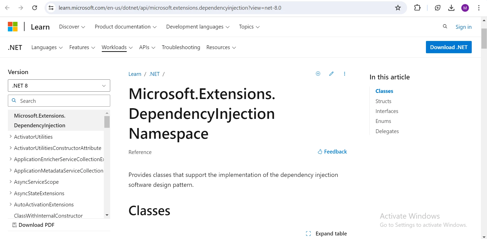Jump to Enums in this article
This screenshot has width=487, height=239.
click(x=383, y=121)
